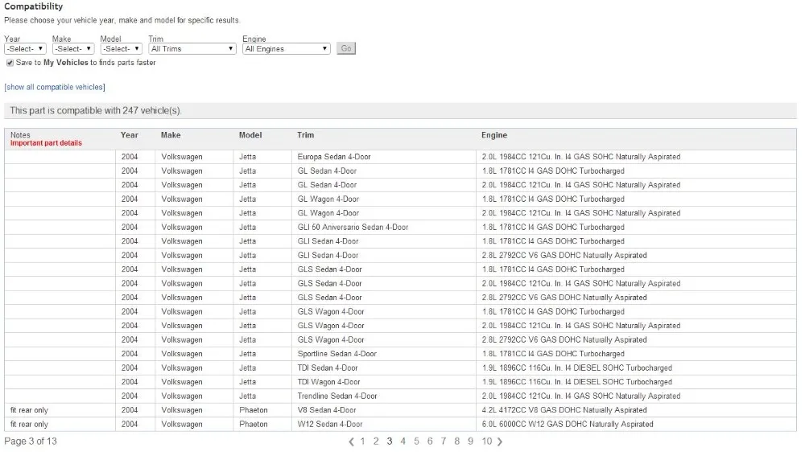Screen dimensions: 805x452
Task: Open the All Engines dropdown
Action: (286, 49)
